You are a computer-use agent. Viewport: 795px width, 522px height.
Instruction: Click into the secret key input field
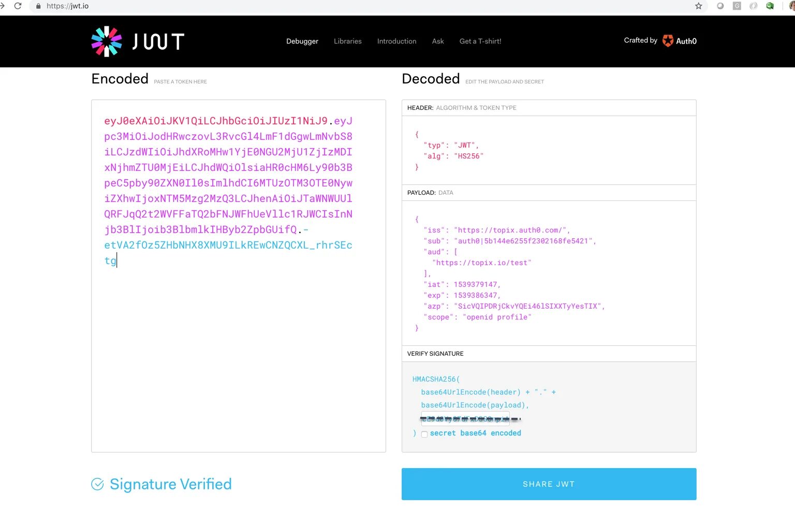(465, 418)
